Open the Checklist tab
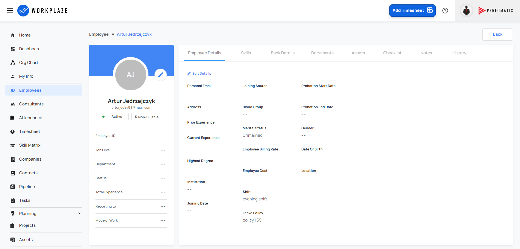 point(392,53)
